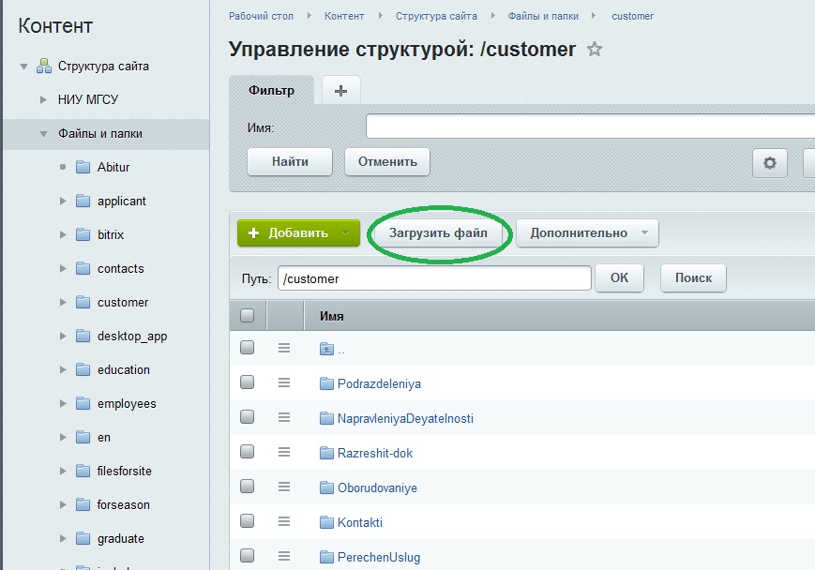Check the Razreshit-dok row checkbox
Image resolution: width=815 pixels, height=570 pixels.
point(247,451)
